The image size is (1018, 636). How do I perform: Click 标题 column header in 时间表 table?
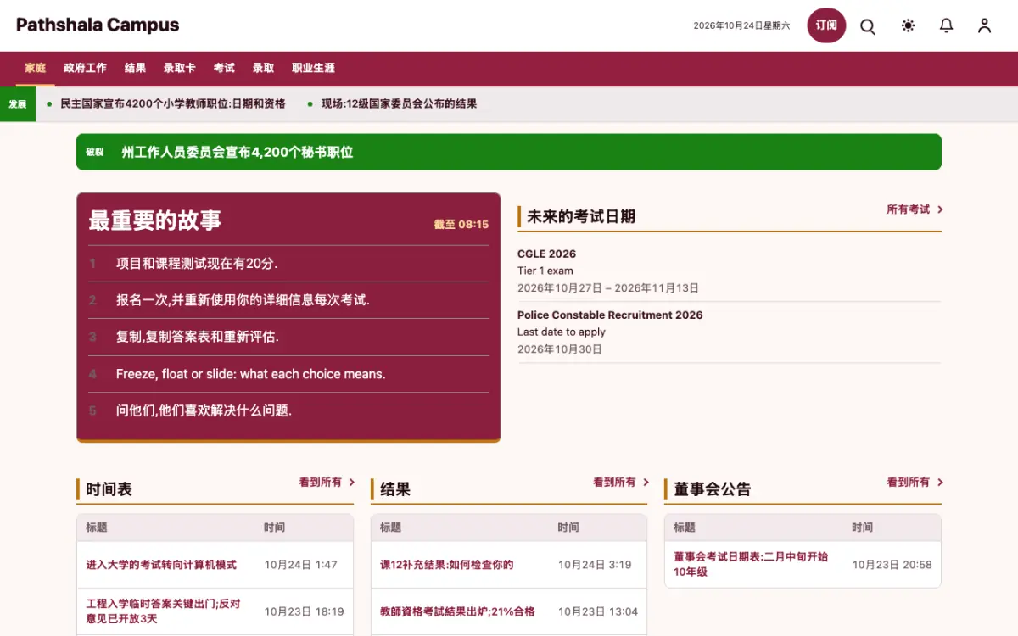click(97, 527)
